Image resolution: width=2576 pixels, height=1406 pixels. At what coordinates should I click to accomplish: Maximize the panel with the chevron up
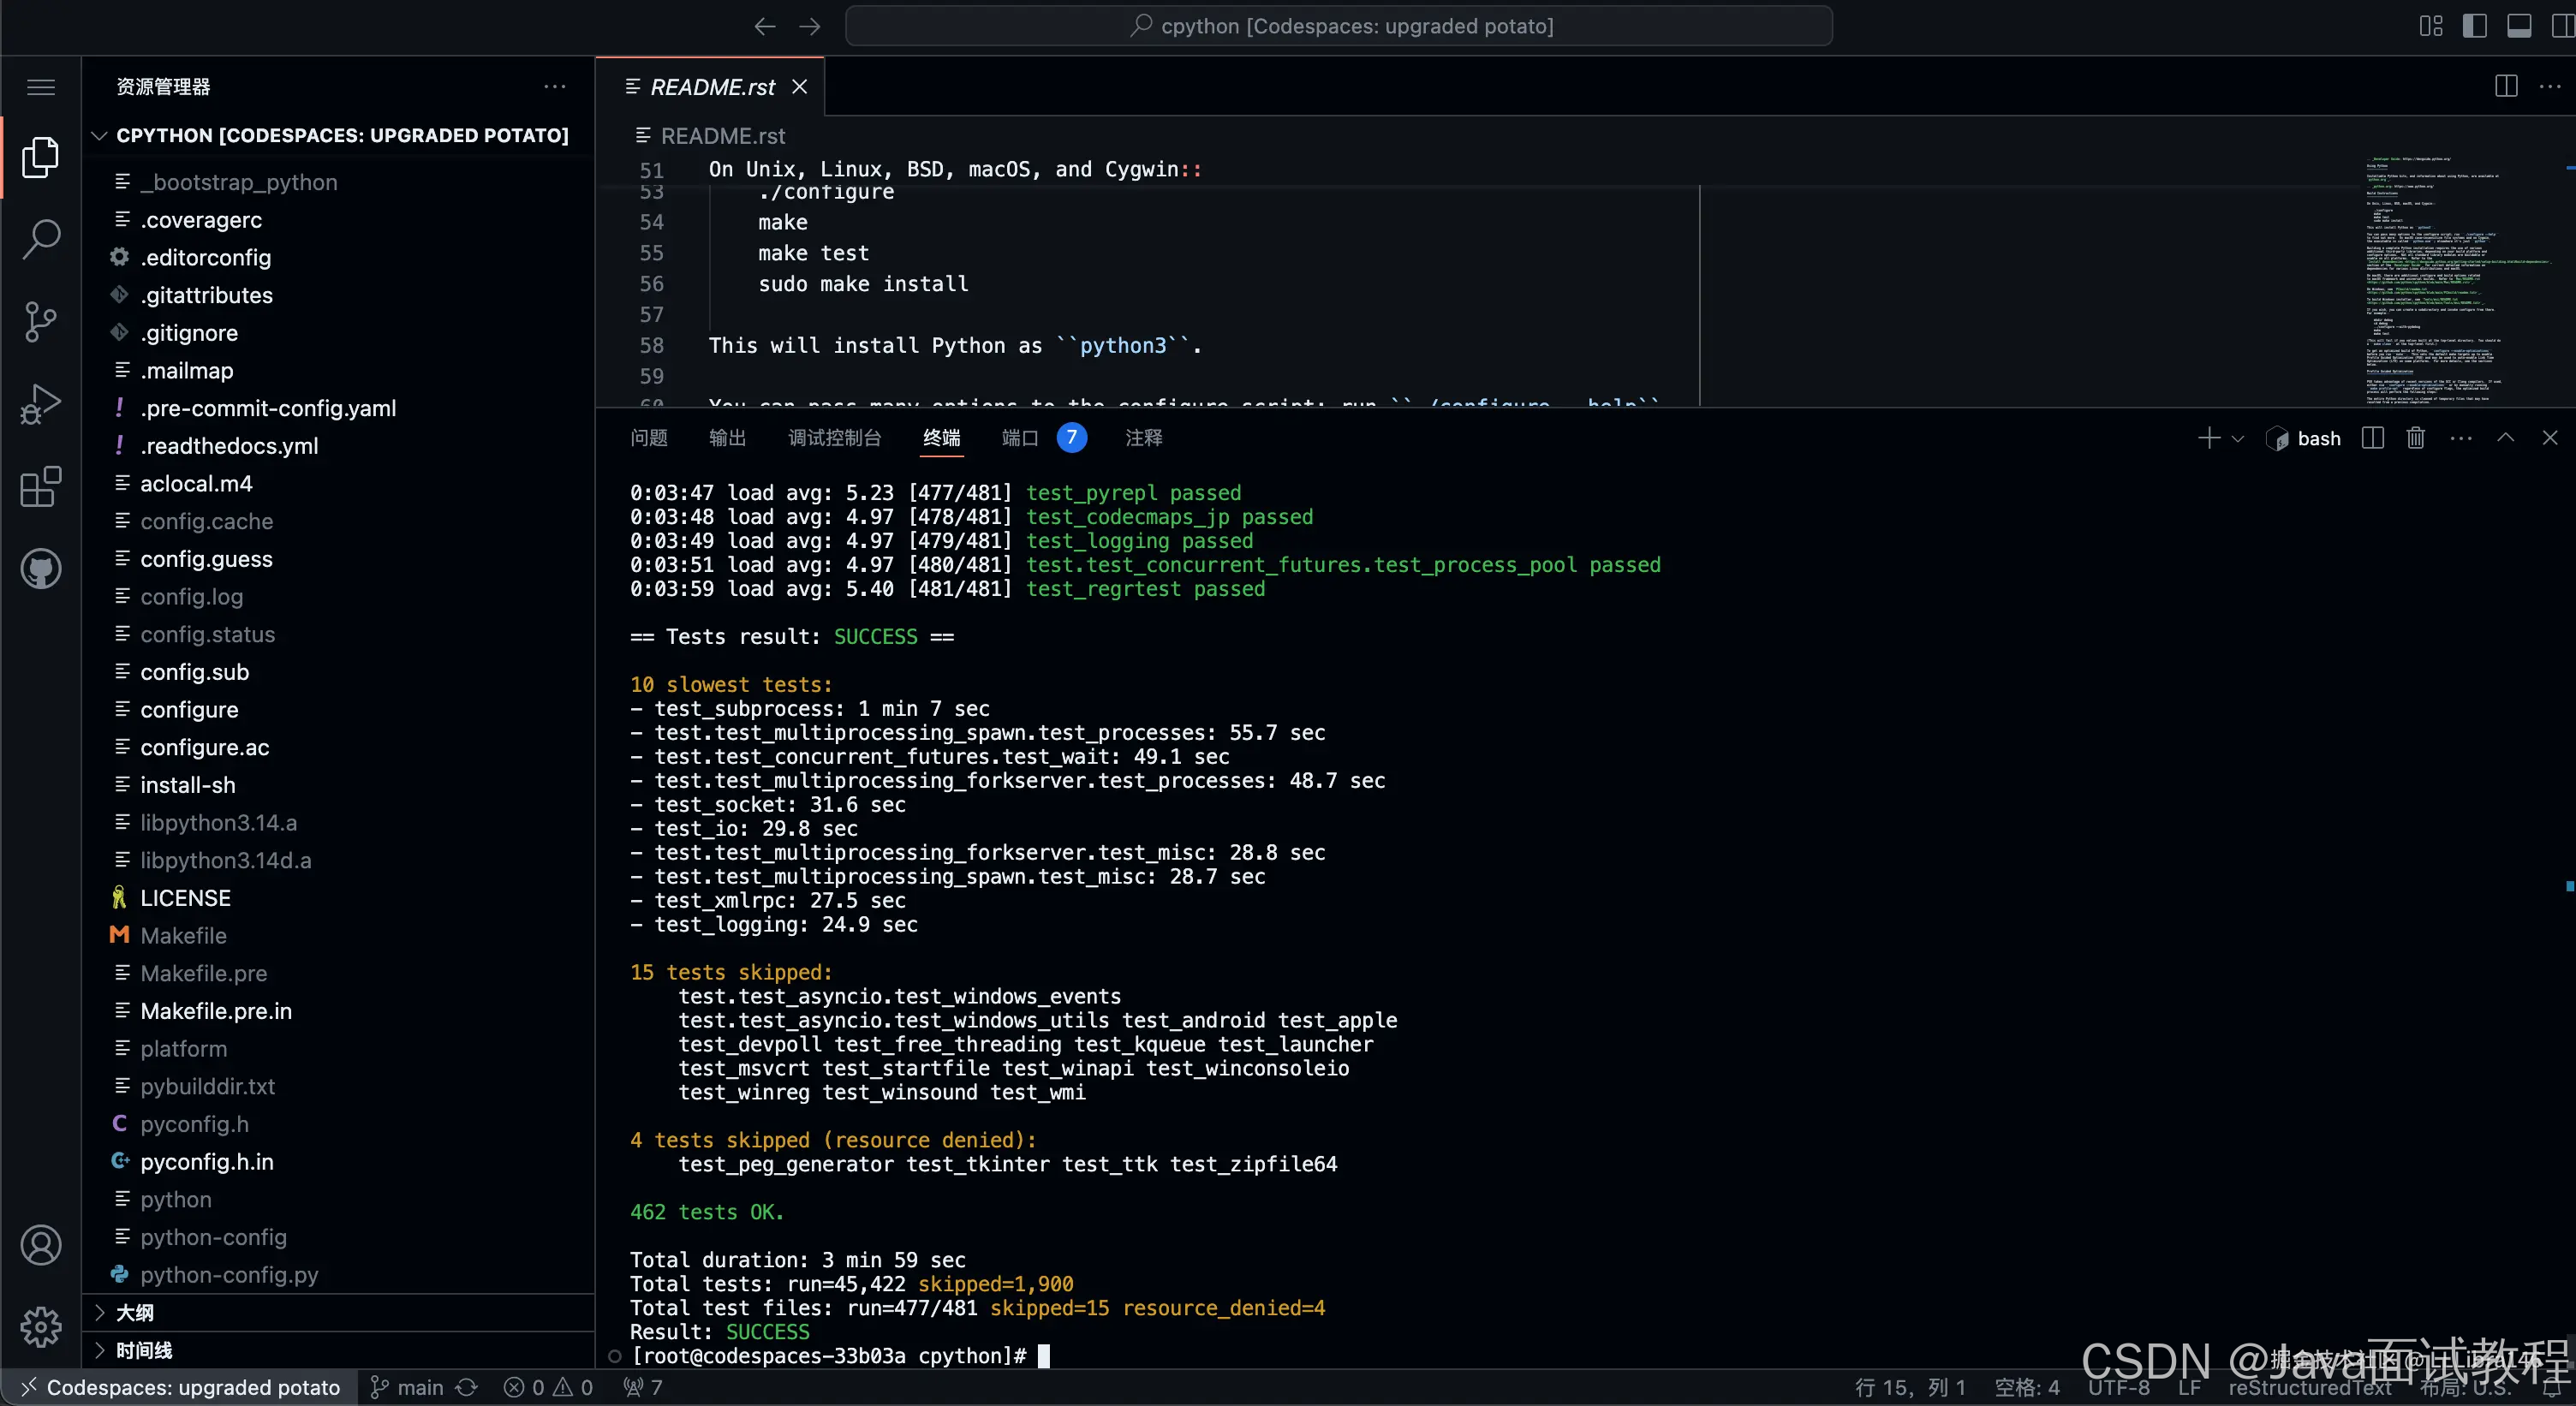coord(2506,438)
